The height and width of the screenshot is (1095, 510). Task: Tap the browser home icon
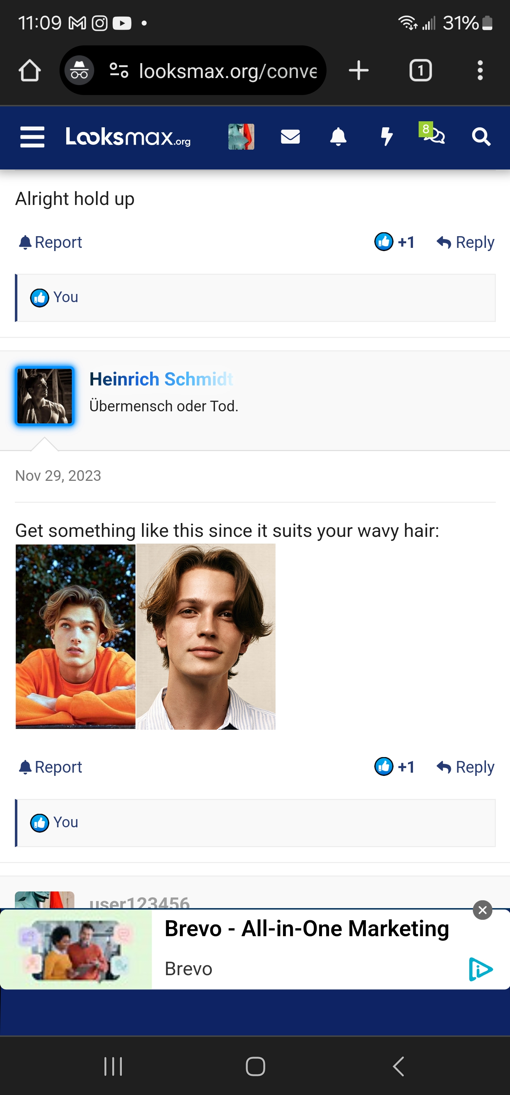(30, 70)
